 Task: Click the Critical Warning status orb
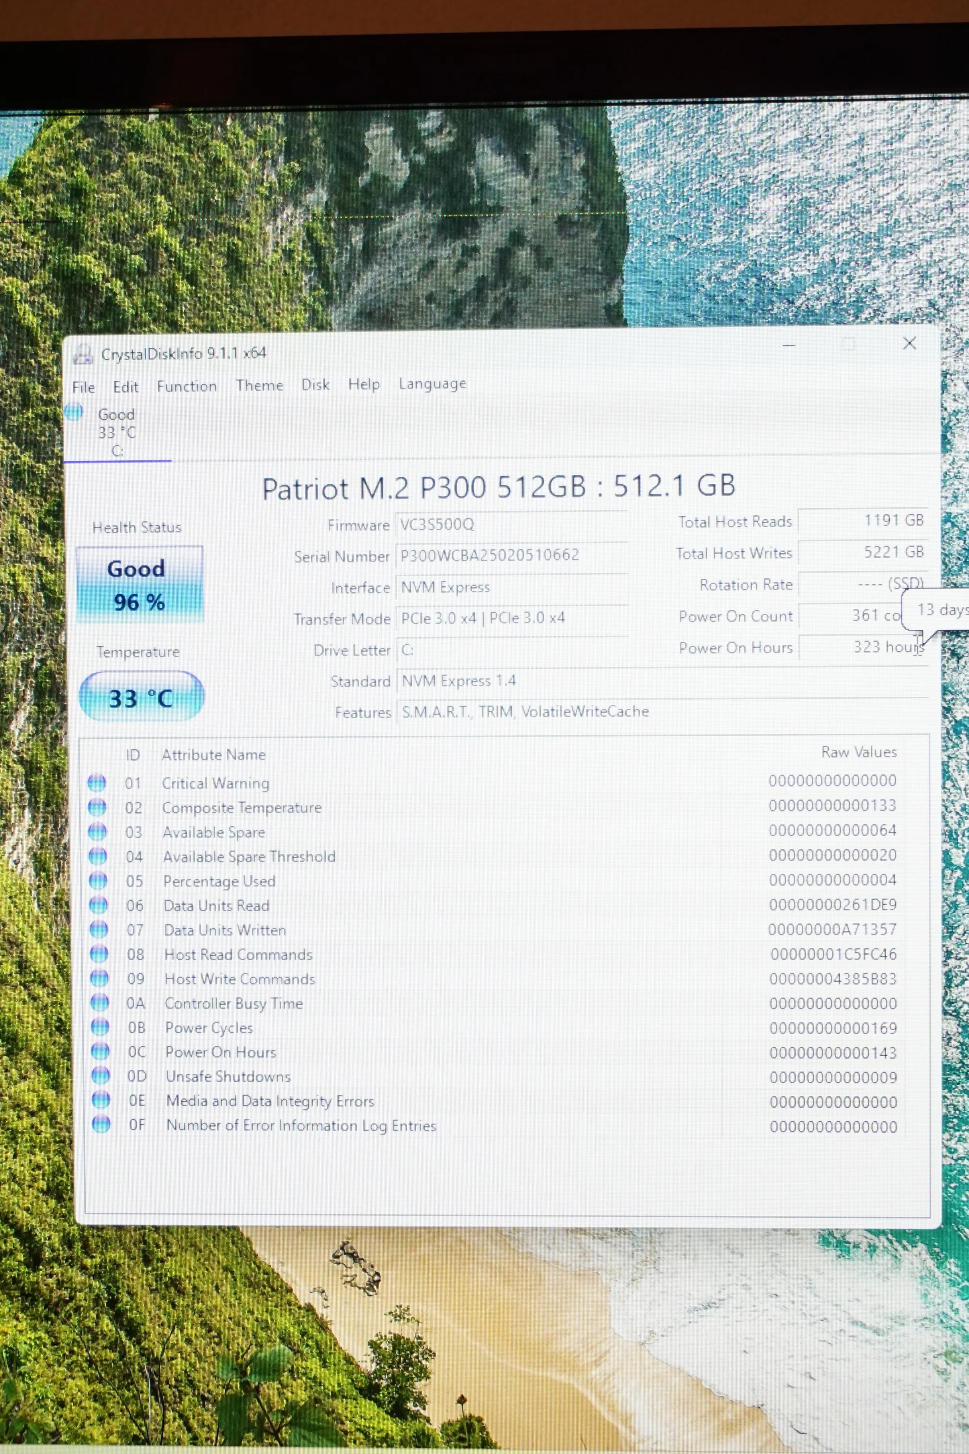click(x=96, y=783)
